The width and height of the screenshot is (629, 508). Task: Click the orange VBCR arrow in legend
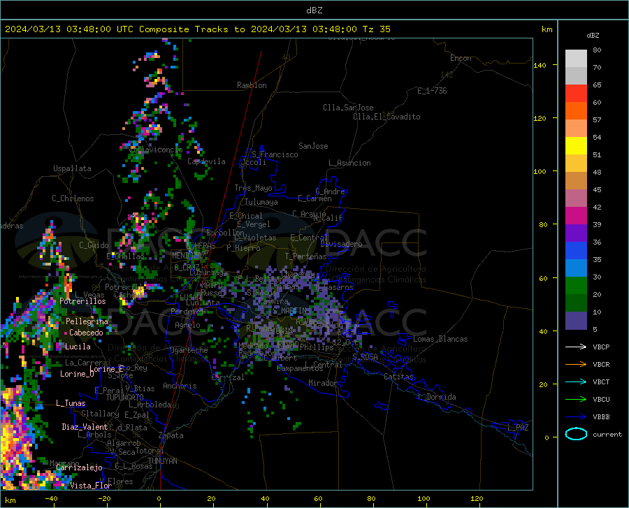point(576,364)
